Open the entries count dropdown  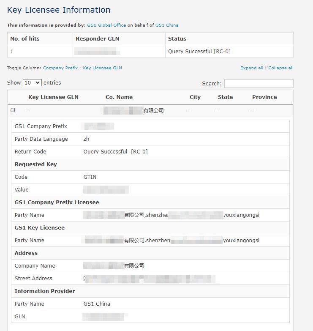pos(32,83)
